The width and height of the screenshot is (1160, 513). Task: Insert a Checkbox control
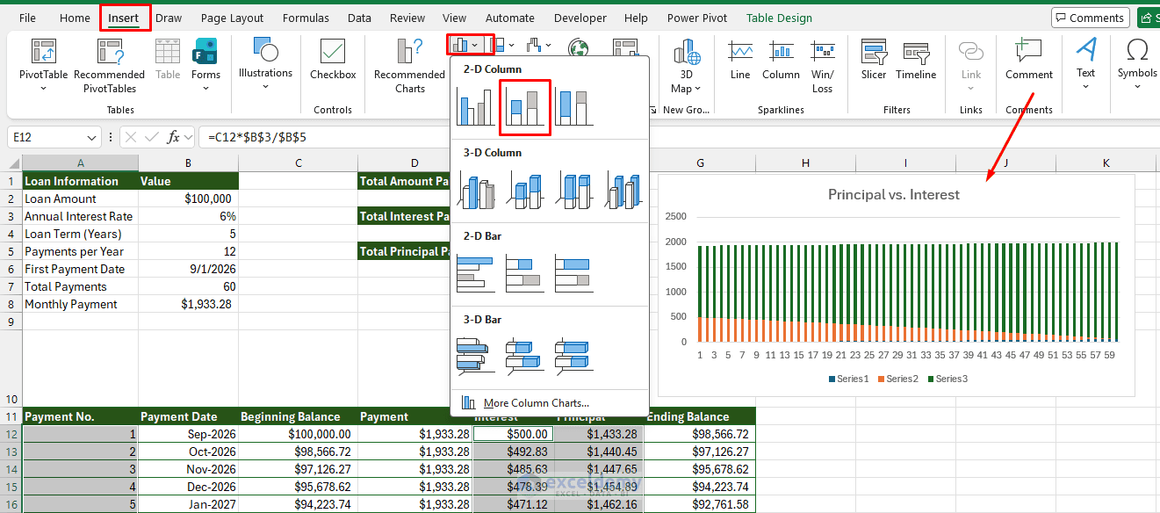coord(333,61)
